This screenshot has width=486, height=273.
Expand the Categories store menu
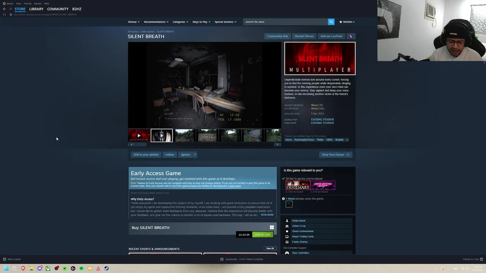[x=180, y=22]
